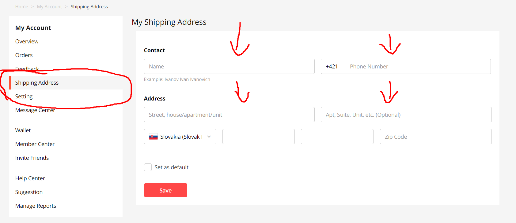Click the Zip Code field

click(435, 137)
